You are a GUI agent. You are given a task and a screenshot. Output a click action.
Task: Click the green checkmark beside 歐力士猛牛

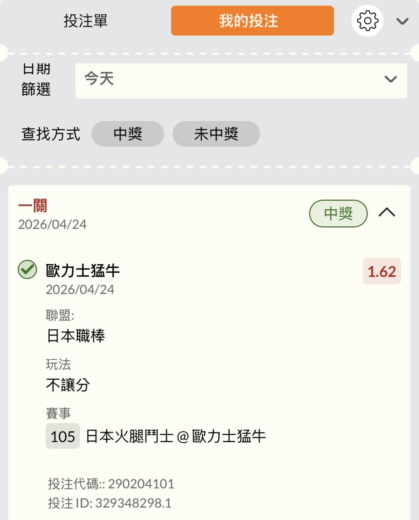[x=28, y=270]
